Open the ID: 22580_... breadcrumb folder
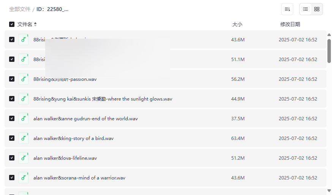Image resolution: width=332 pixels, height=195 pixels. pyautogui.click(x=52, y=9)
